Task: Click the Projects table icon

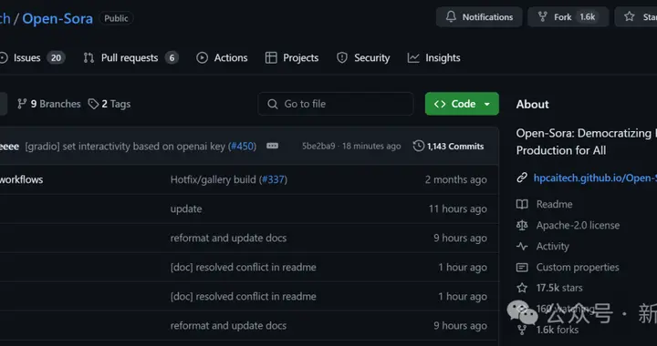Action: [x=271, y=57]
